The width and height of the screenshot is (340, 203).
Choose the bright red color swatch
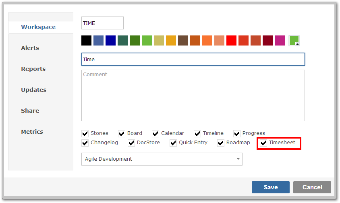[231, 41]
